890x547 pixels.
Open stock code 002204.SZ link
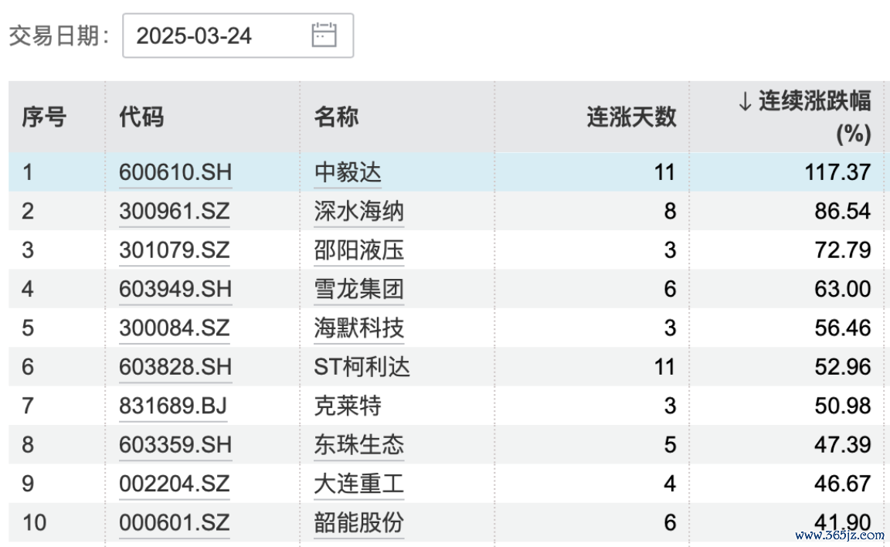point(175,484)
